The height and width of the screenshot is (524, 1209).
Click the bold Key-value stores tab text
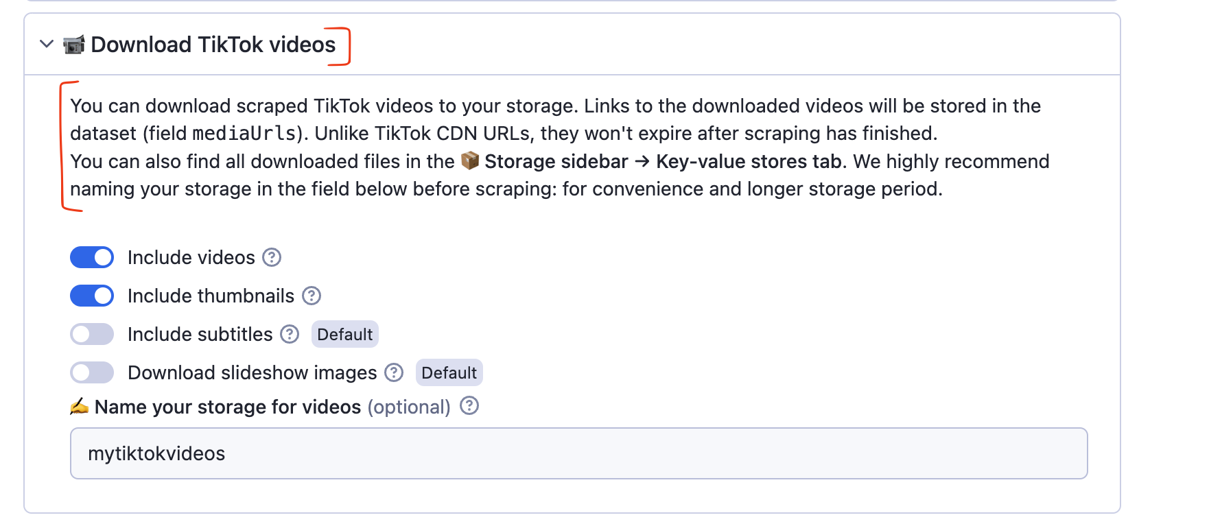pyautogui.click(x=749, y=162)
